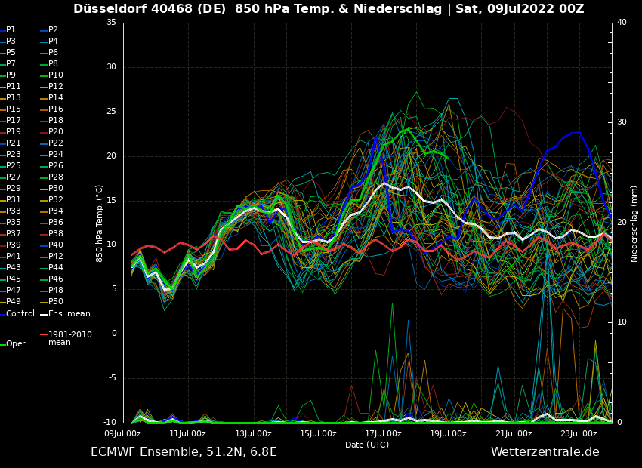Click the 23Jul 00z date tick
The height and width of the screenshot is (468, 642).
point(579,433)
